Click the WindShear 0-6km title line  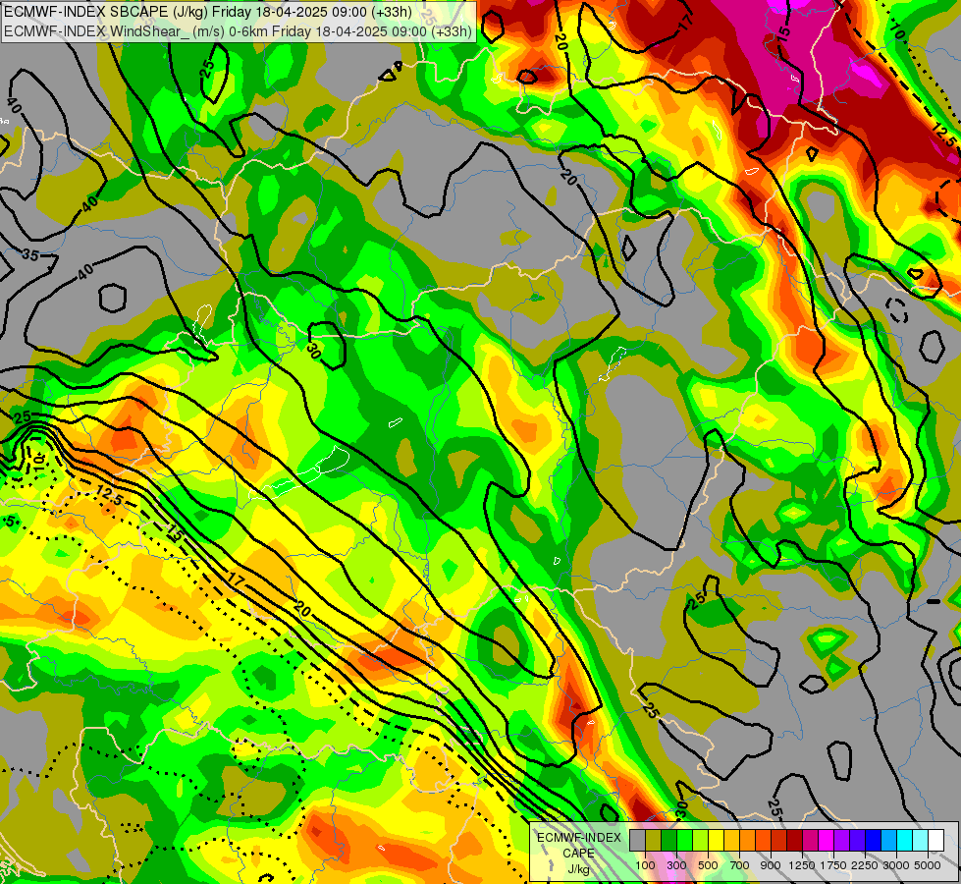pyautogui.click(x=238, y=30)
